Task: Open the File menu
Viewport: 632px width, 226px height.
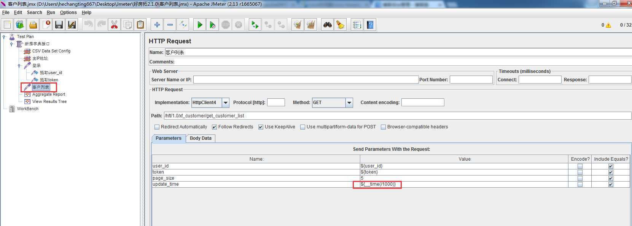Action: (6, 13)
